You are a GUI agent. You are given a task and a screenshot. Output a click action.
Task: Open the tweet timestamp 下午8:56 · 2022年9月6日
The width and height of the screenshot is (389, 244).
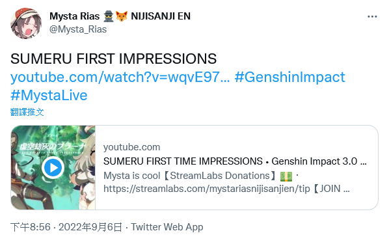[66, 227]
